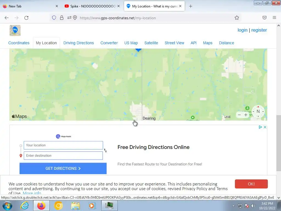The height and width of the screenshot is (211, 281).
Task: Click the network tray icon
Action: pyautogui.click(x=240, y=206)
